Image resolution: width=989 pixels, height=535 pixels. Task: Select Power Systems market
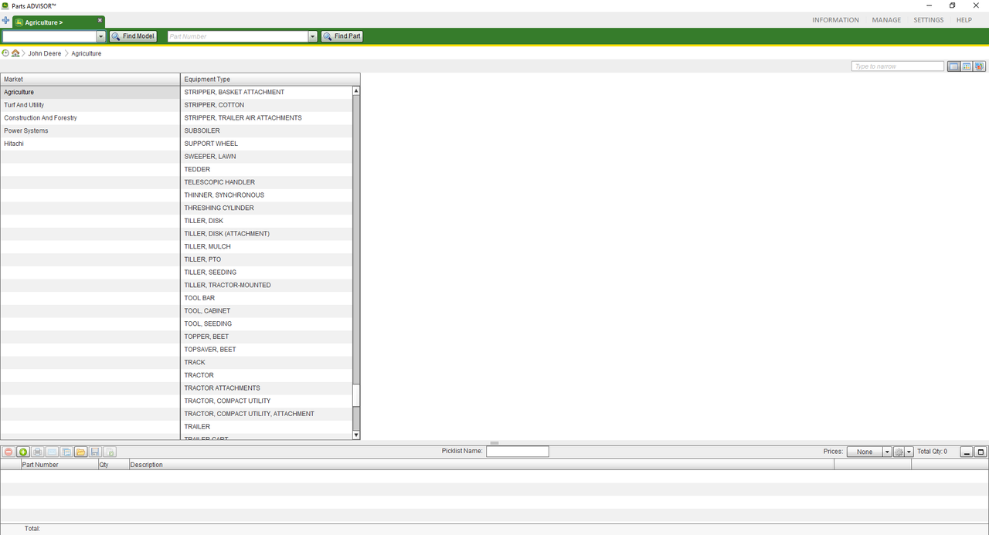(90, 130)
